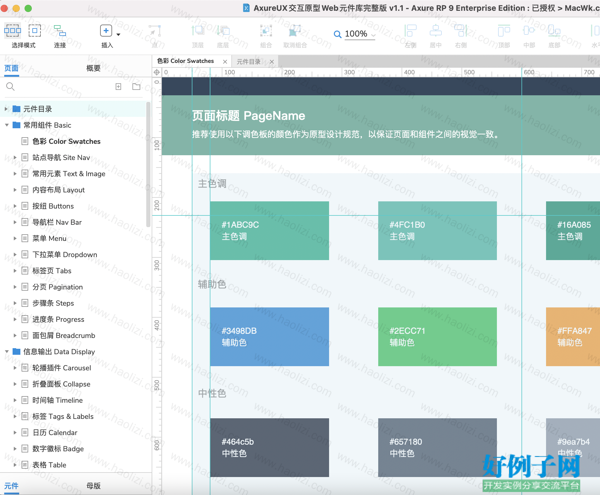The image size is (600, 495).
Task: Align 居中 center icon
Action: point(435,31)
